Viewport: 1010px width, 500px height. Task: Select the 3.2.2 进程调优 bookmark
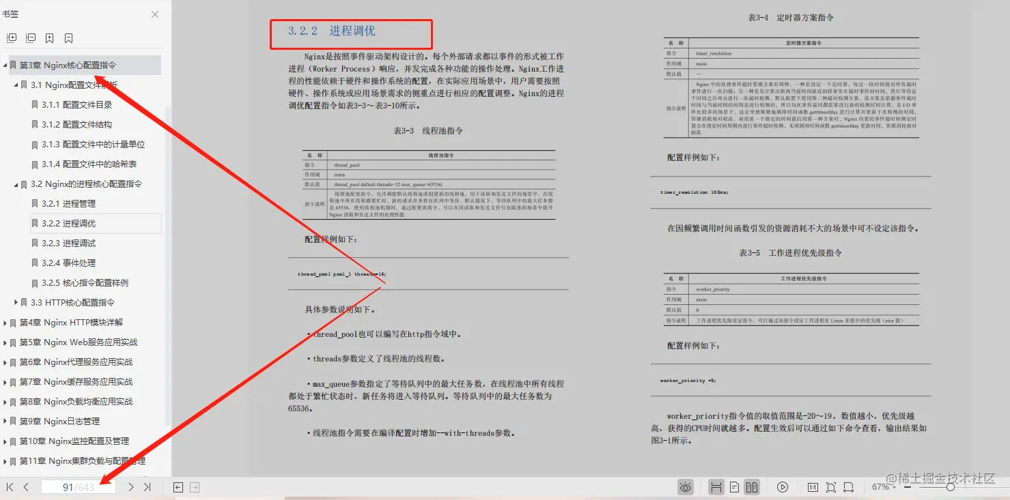pos(68,223)
